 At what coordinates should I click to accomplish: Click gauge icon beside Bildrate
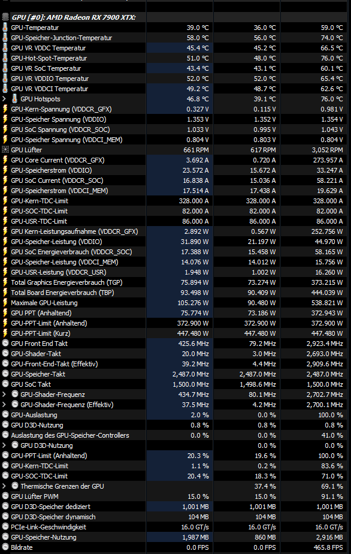pyautogui.click(x=5, y=547)
